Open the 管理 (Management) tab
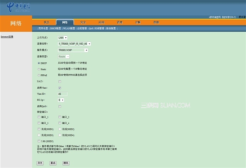The height and width of the screenshot is (168, 246). coord(120,22)
